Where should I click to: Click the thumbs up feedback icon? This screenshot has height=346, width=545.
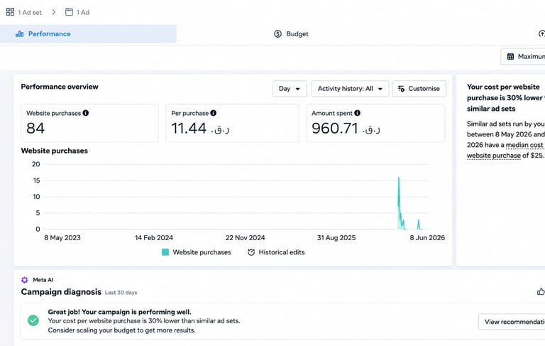[x=541, y=292]
